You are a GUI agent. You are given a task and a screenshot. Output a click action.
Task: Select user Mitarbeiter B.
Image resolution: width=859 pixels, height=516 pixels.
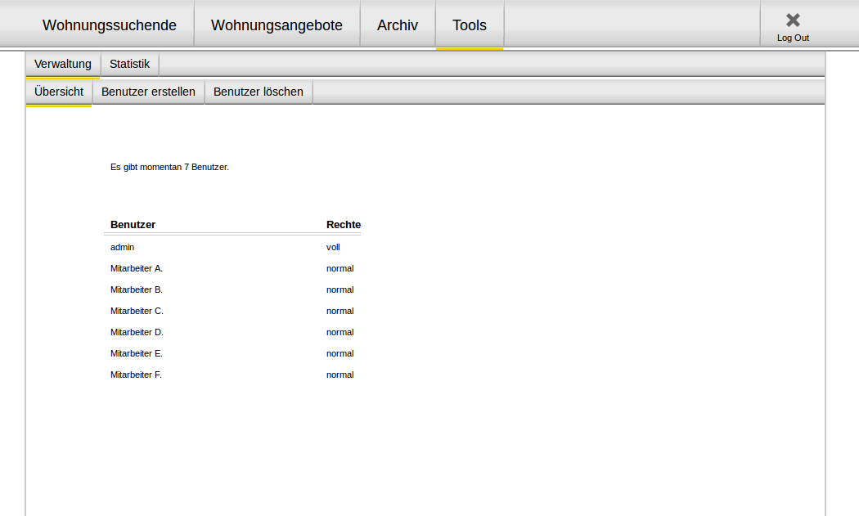(x=137, y=289)
